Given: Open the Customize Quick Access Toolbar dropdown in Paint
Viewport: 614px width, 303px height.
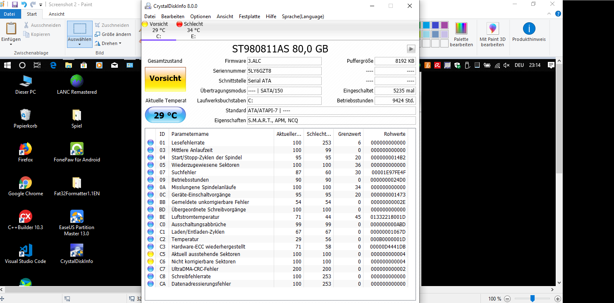Looking at the screenshot, I should click(x=41, y=5).
